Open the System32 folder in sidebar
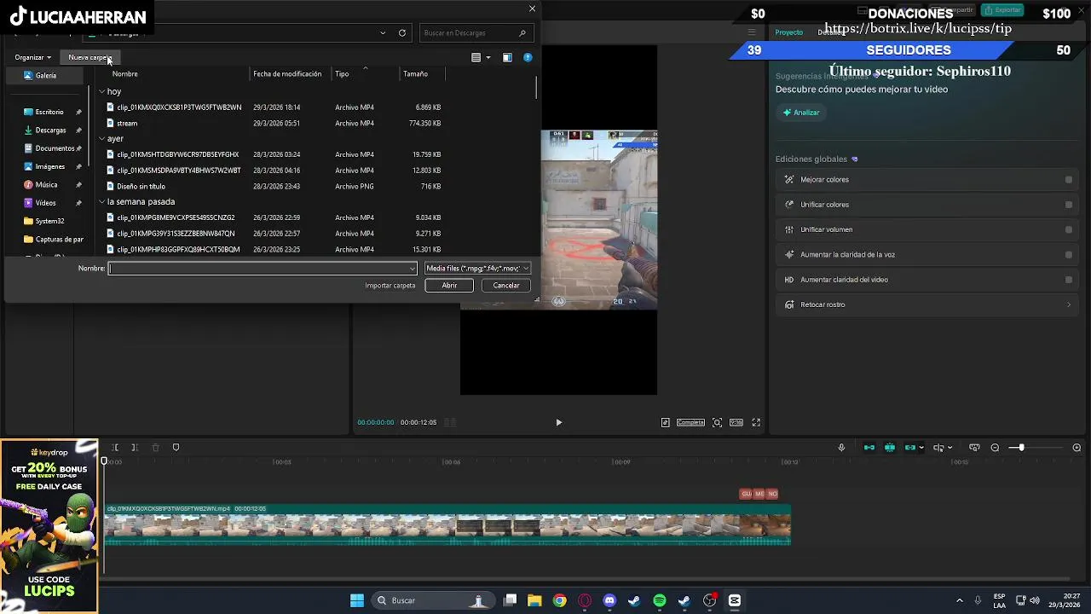1091x614 pixels. coord(49,221)
